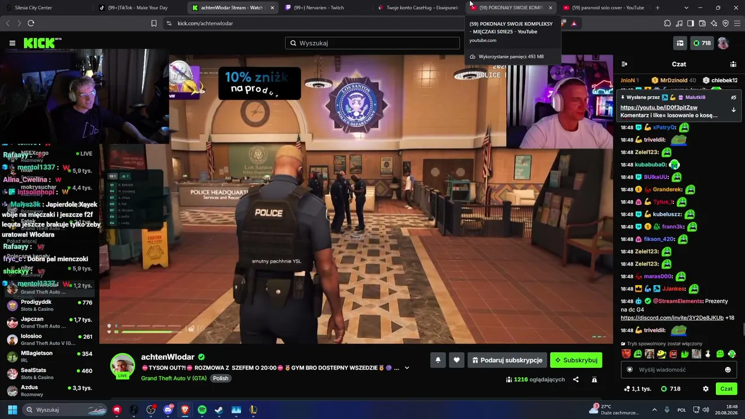Show the chat users list icon
745x419 pixels.
733,64
